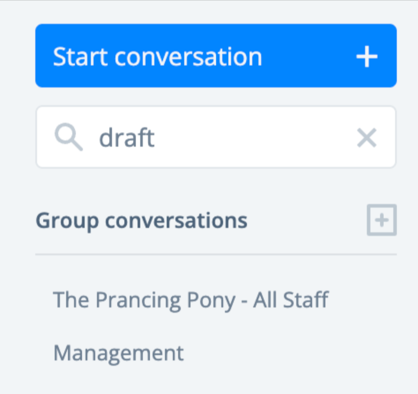Tap the search glass beside "draft"
This screenshot has width=418, height=394.
tap(68, 138)
